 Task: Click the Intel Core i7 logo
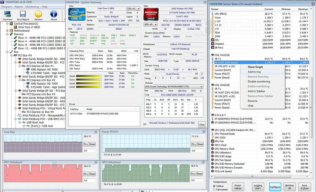tap(77, 14)
